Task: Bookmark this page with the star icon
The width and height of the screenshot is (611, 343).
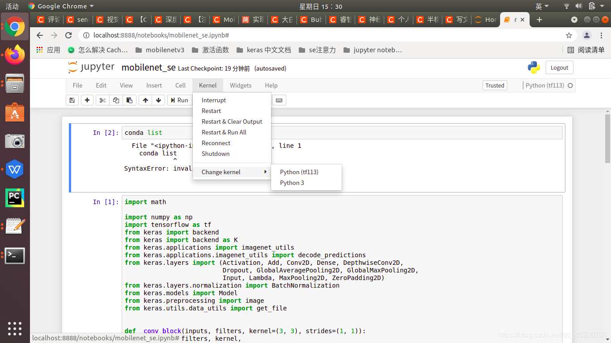Action: [569, 35]
